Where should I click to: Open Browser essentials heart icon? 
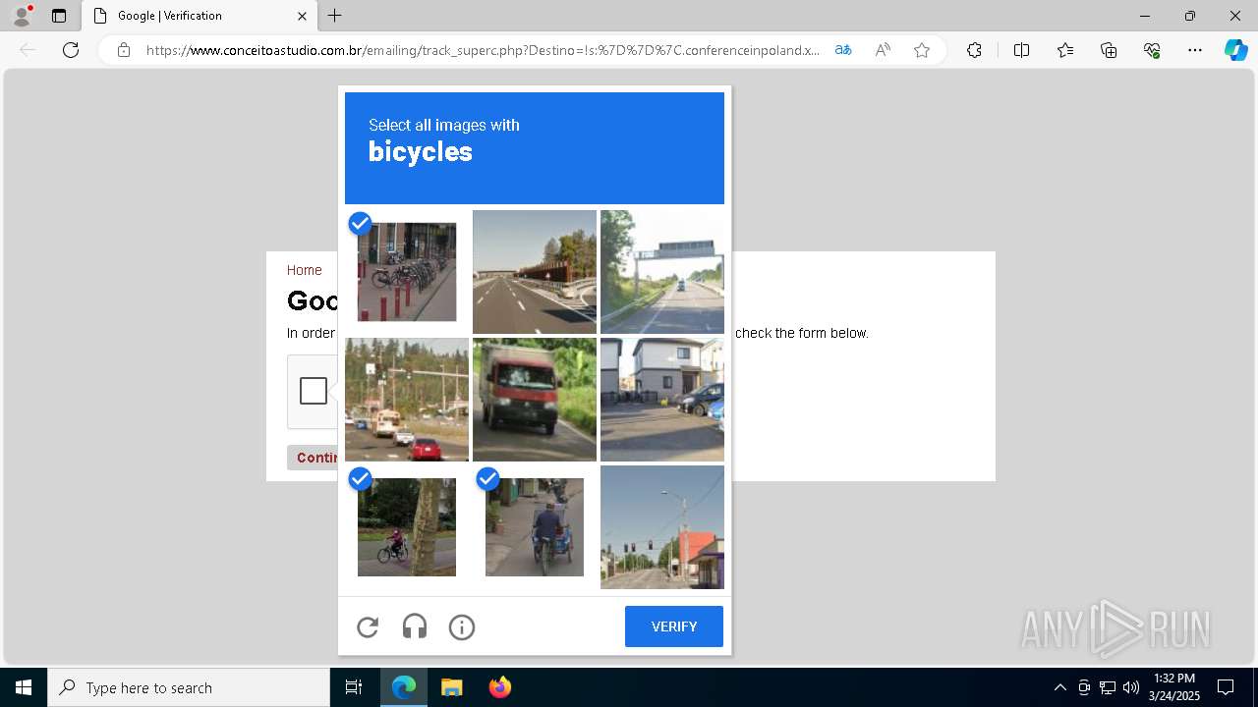tap(1152, 50)
